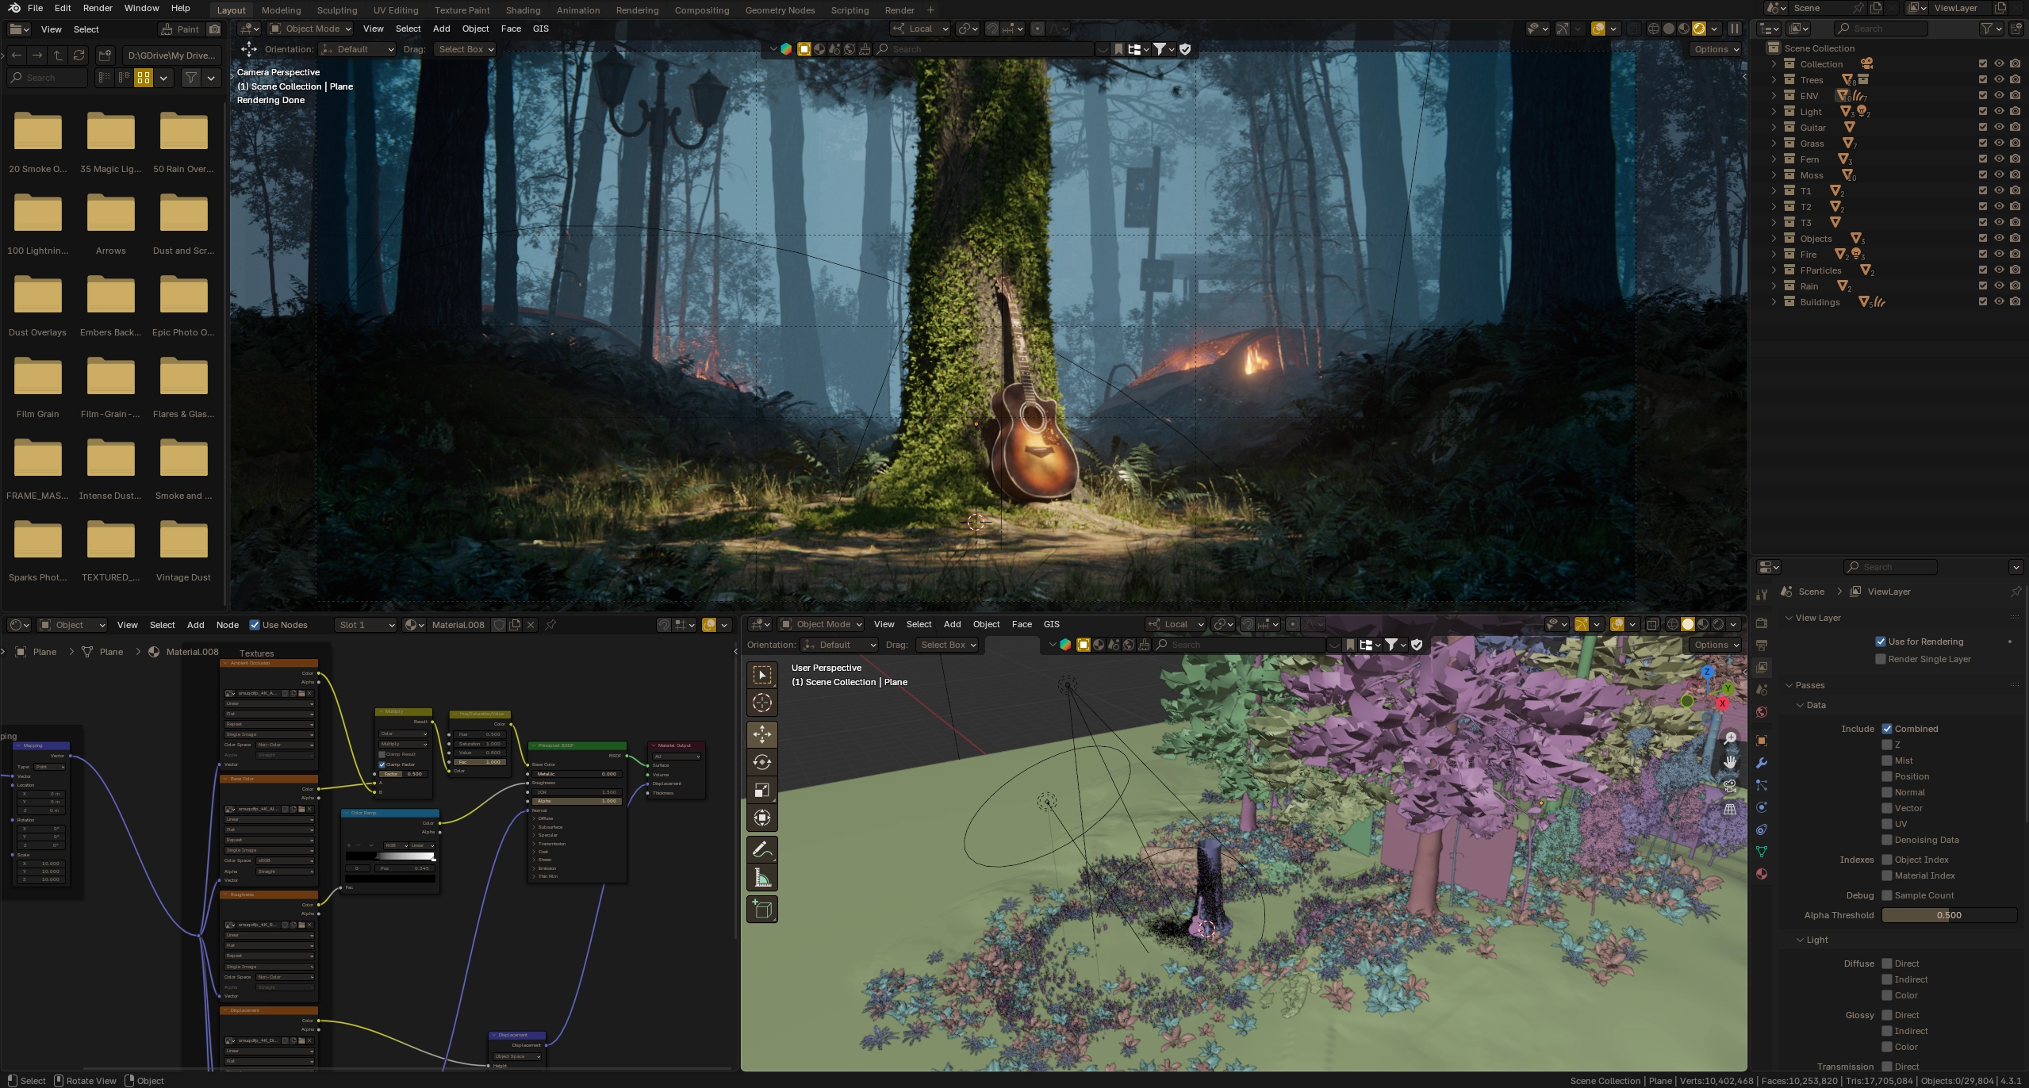2029x1088 pixels.
Task: Adjust the Alpha Threshold slider
Action: (x=1948, y=915)
